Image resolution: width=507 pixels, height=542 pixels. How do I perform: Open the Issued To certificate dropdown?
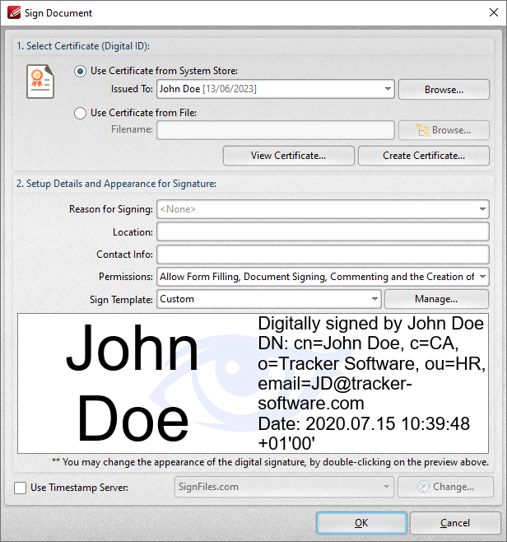click(x=388, y=89)
